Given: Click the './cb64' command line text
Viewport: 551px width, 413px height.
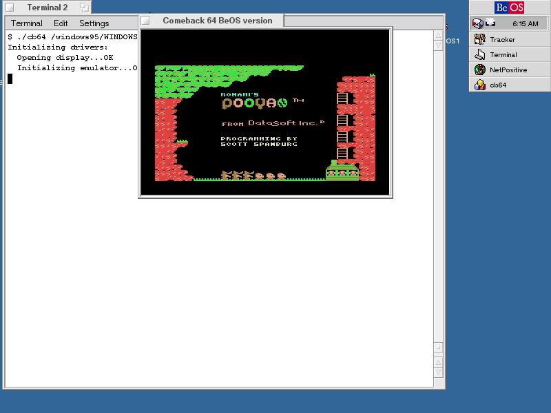Looking at the screenshot, I should tap(72, 36).
